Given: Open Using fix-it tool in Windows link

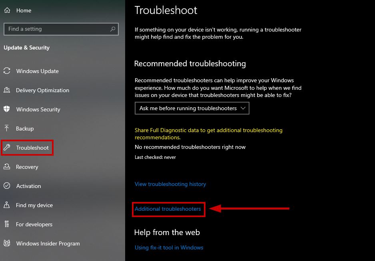Looking at the screenshot, I should pyautogui.click(x=169, y=247).
